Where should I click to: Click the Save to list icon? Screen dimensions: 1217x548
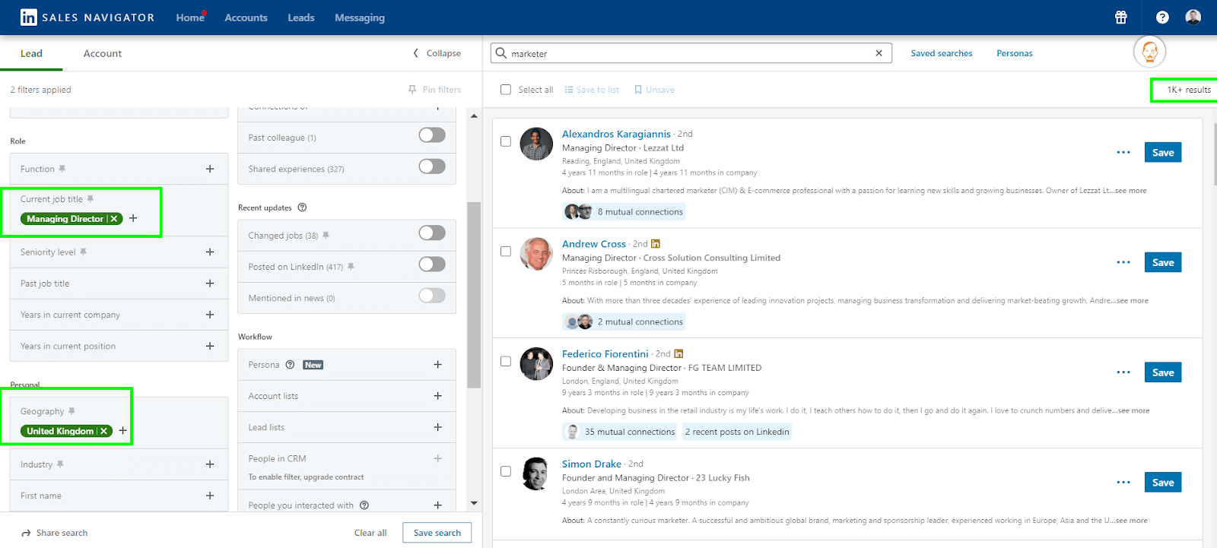[x=568, y=90]
